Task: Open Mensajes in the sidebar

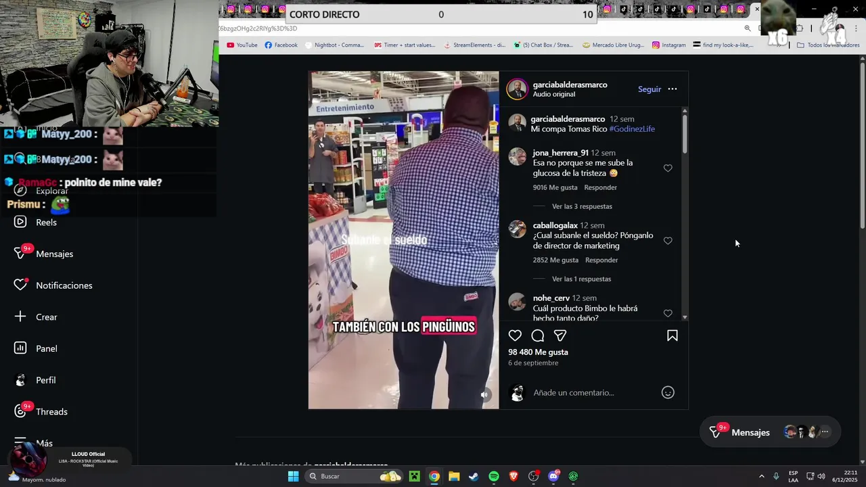Action: (x=45, y=254)
